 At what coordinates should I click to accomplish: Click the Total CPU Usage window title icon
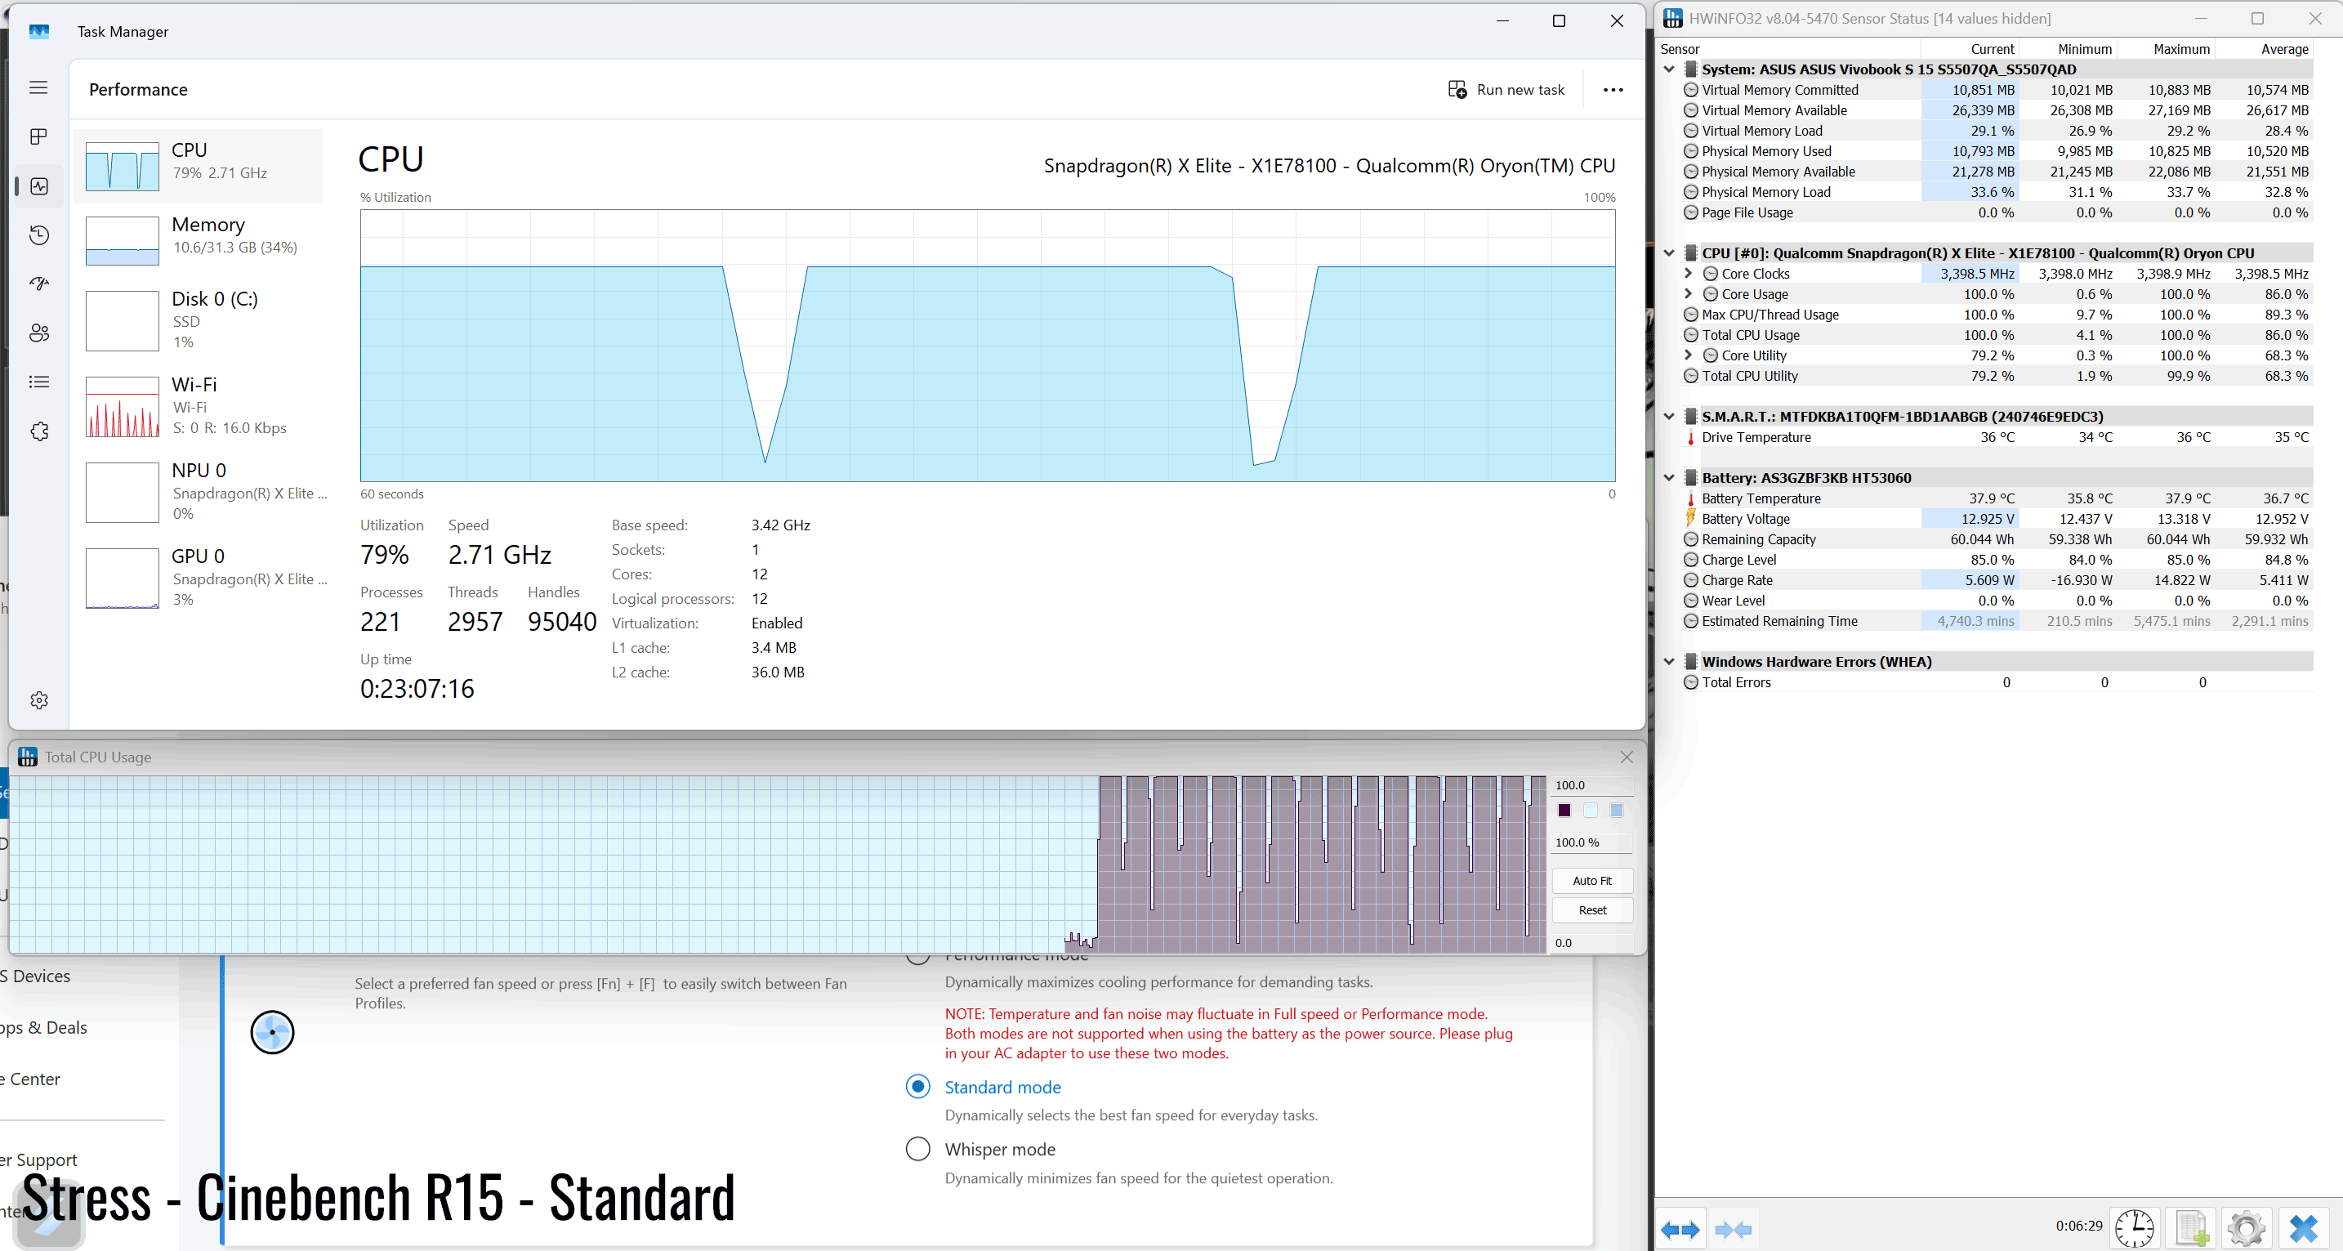29,756
